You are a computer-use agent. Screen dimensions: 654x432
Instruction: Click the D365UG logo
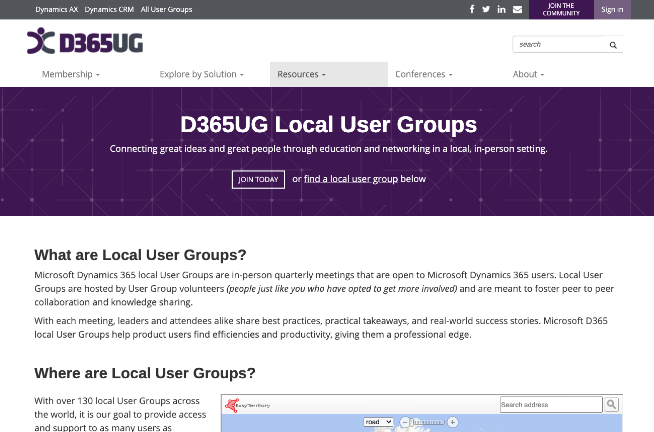85,42
